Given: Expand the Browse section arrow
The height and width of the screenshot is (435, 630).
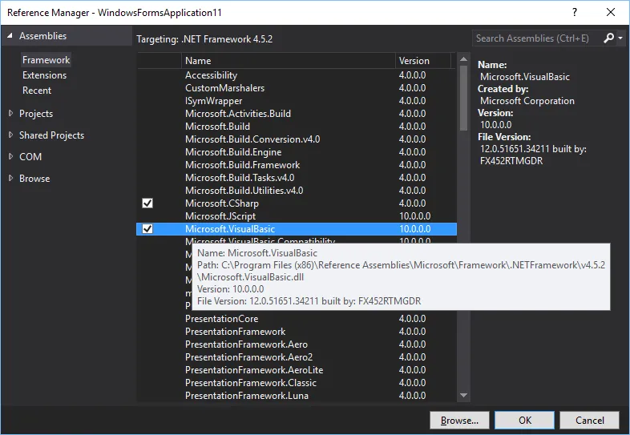Looking at the screenshot, I should 11,179.
